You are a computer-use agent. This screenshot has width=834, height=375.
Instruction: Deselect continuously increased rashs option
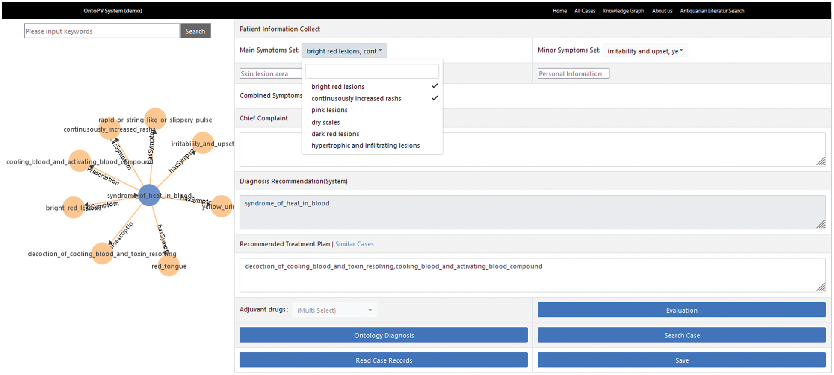tap(356, 98)
